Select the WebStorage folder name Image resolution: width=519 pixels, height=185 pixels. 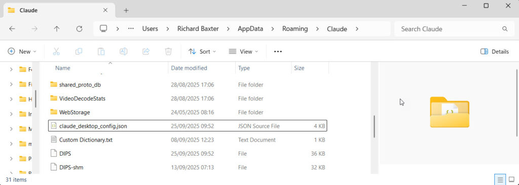pos(75,112)
